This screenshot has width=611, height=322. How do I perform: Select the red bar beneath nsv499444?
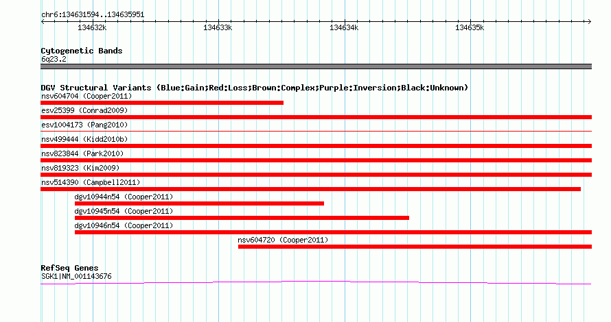click(316, 146)
